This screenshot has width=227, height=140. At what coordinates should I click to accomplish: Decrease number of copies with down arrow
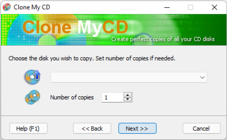[128, 100]
